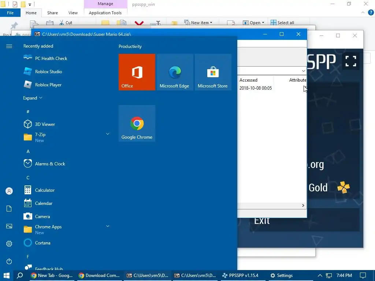
Task: Click the Quick Access toolbar dropdown arrow
Action: coord(30,4)
